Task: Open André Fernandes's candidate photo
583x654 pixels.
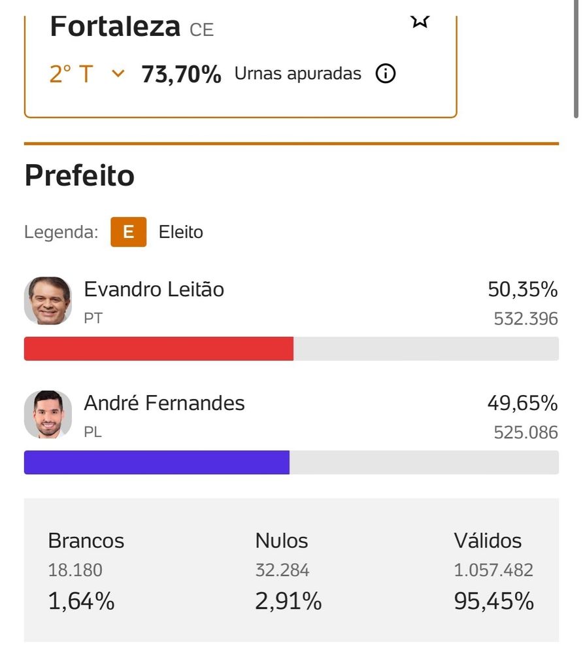Action: pyautogui.click(x=48, y=414)
